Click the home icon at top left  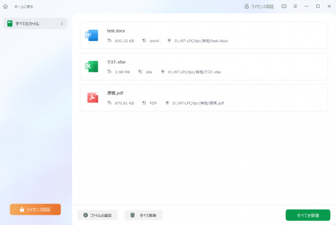pos(6,6)
